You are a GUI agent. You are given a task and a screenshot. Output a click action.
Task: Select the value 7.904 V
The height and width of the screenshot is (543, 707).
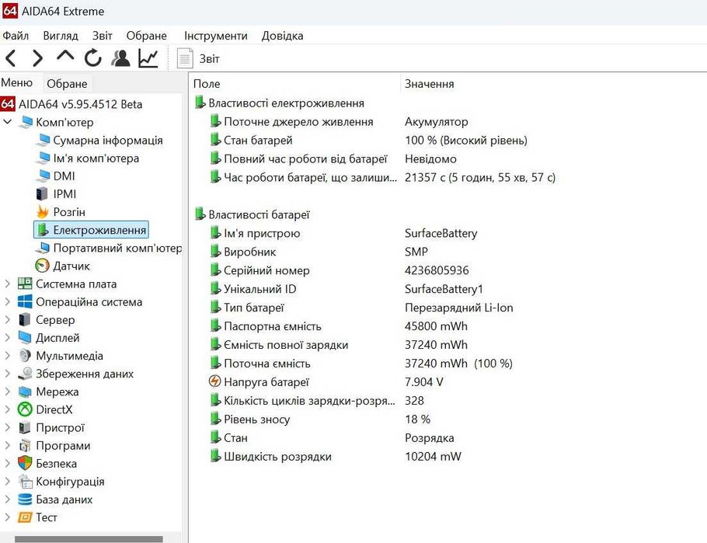(424, 382)
